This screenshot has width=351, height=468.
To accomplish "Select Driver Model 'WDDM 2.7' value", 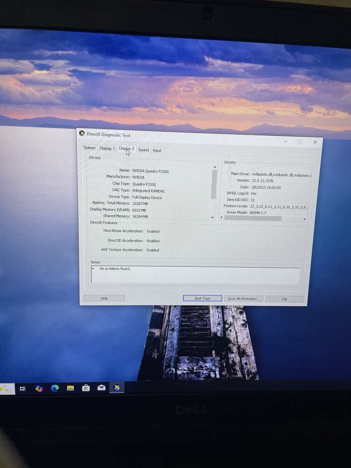I will pos(258,213).
